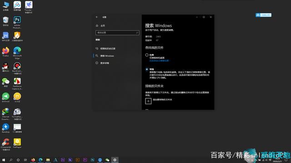Screen dimensions: 291x163
Task: Click the plus button to add excluded folder
Action: [x=148, y=101]
